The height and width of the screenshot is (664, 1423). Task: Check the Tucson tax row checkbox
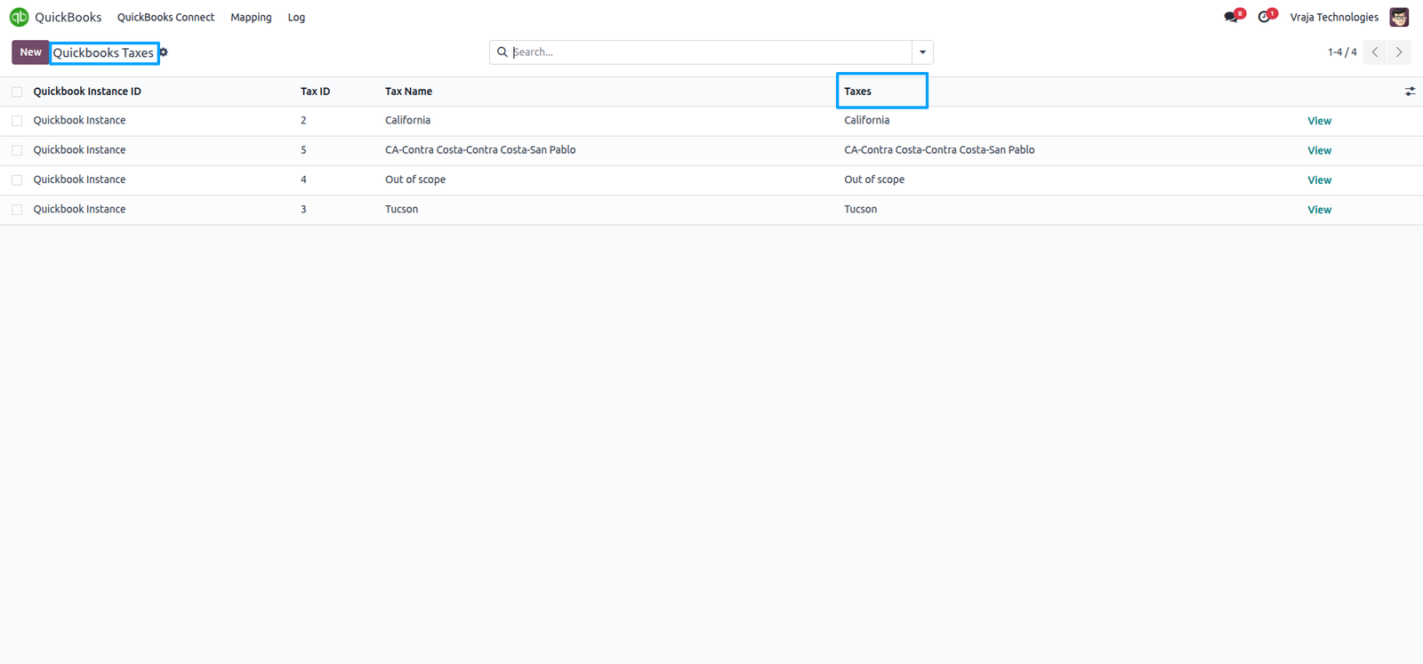(x=17, y=210)
